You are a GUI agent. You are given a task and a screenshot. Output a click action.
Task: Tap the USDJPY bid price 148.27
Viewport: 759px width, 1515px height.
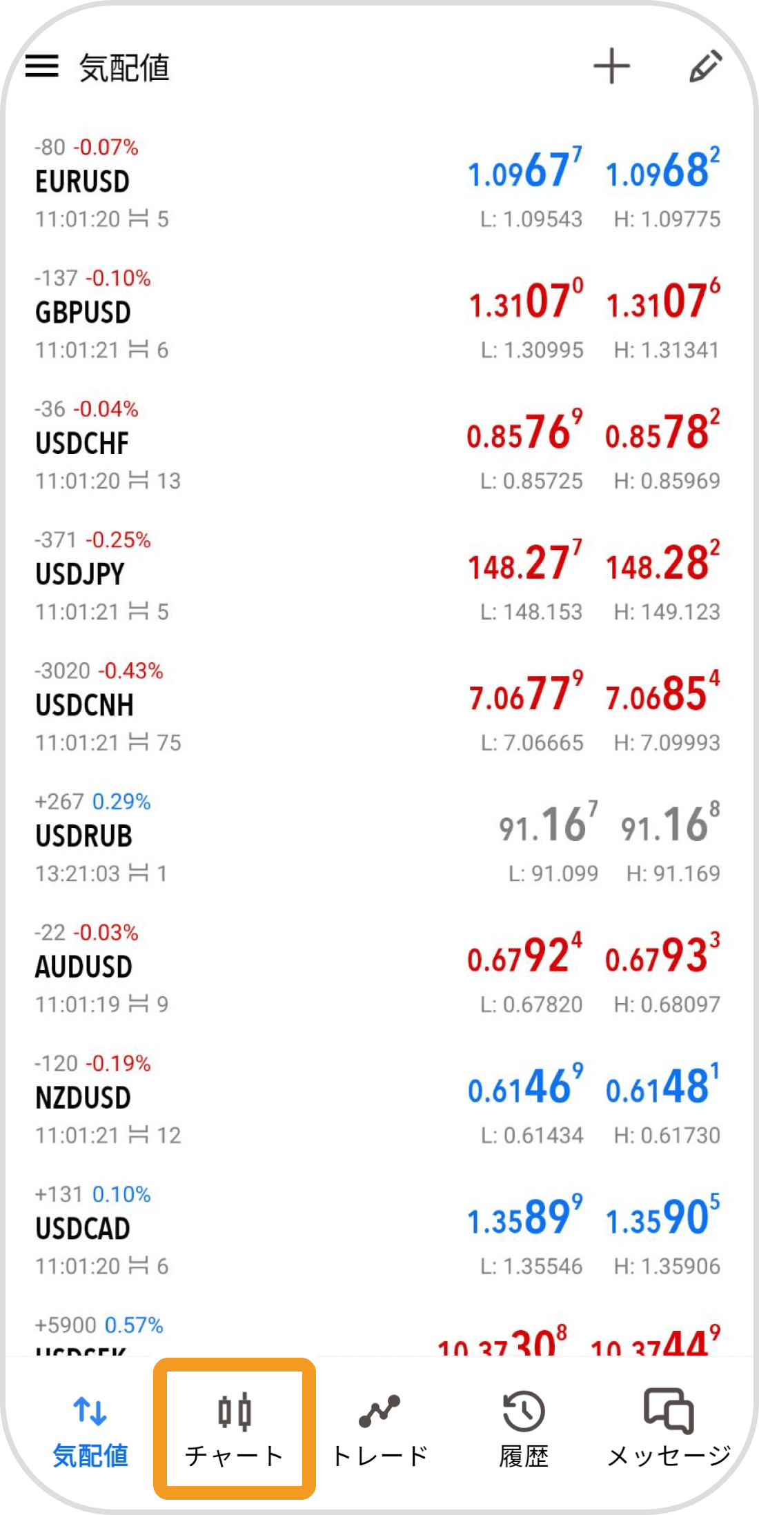[x=524, y=562]
